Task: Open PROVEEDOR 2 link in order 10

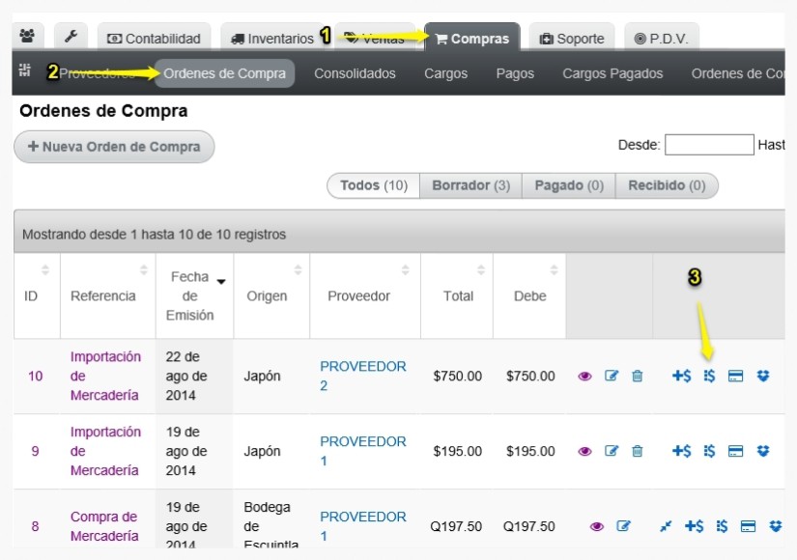Action: 363,376
